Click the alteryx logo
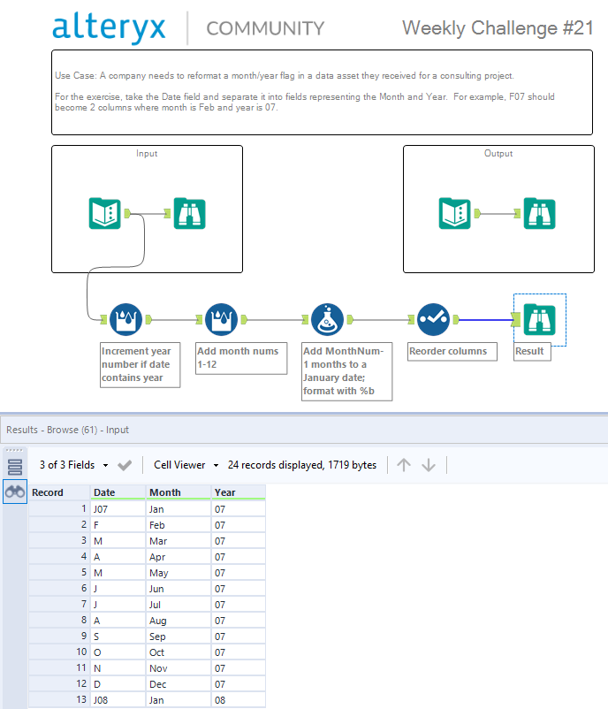The height and width of the screenshot is (709, 608). (x=109, y=27)
